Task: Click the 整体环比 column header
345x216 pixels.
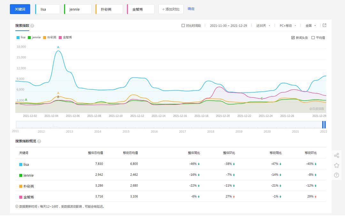Action: [229, 153]
